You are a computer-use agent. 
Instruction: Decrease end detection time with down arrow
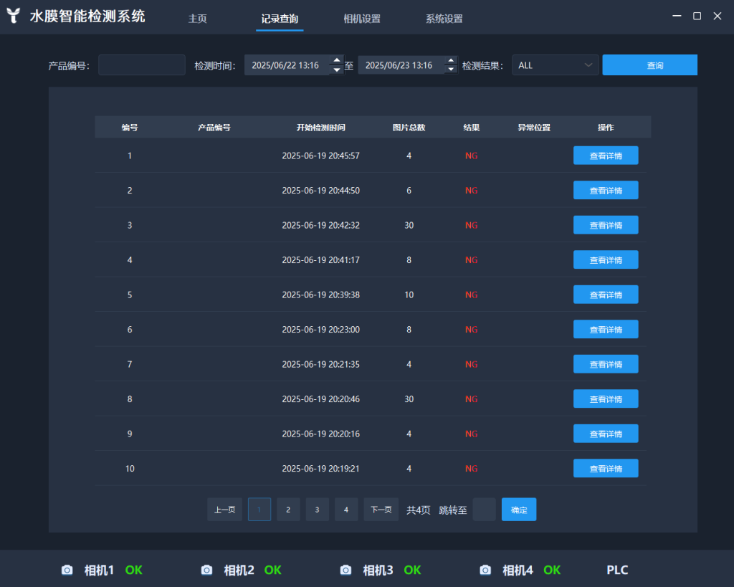[x=450, y=70]
